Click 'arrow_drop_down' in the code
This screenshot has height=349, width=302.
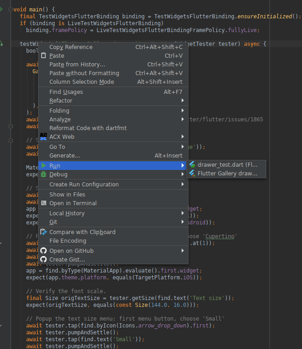point(162,326)
